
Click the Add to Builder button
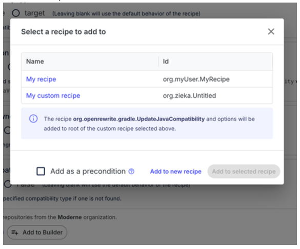(x=37, y=232)
